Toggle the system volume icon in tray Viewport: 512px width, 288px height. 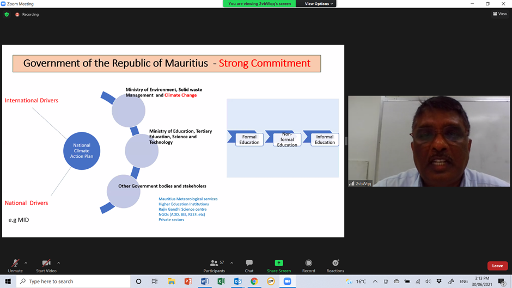coord(428,281)
